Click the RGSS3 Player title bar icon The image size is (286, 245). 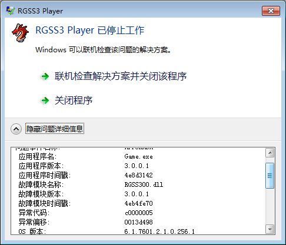[10, 11]
